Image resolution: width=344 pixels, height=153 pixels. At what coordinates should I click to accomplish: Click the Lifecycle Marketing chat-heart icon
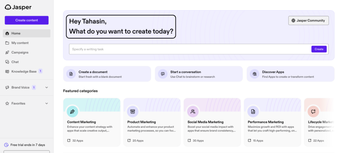(x=313, y=112)
